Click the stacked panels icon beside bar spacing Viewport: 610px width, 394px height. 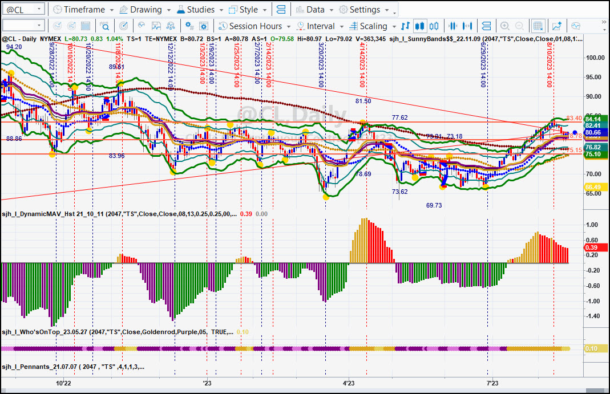(x=486, y=26)
